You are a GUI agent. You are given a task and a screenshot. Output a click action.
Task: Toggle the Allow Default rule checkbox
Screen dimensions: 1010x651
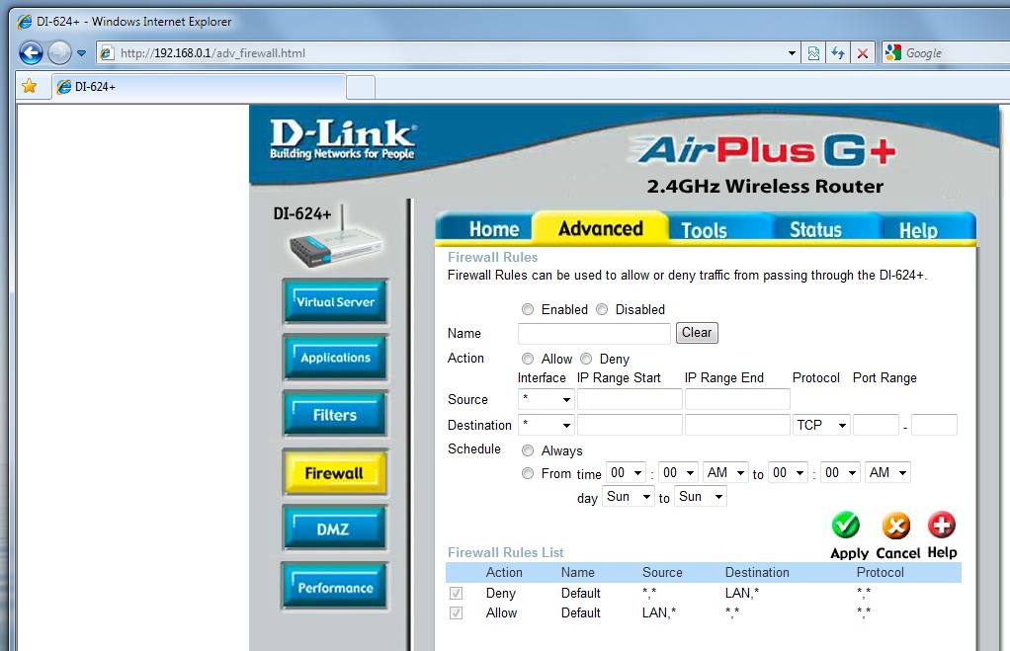coord(456,613)
